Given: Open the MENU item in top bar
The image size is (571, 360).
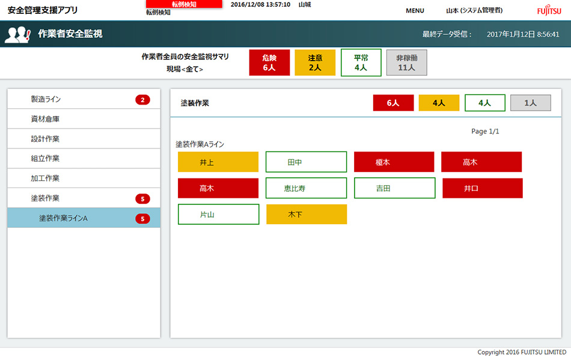Looking at the screenshot, I should (x=415, y=11).
